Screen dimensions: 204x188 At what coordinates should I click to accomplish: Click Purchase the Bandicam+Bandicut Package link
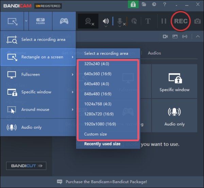point(106,182)
